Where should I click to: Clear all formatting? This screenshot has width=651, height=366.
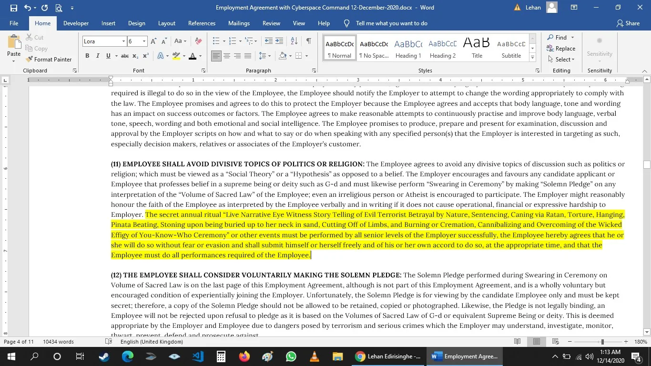click(x=199, y=41)
